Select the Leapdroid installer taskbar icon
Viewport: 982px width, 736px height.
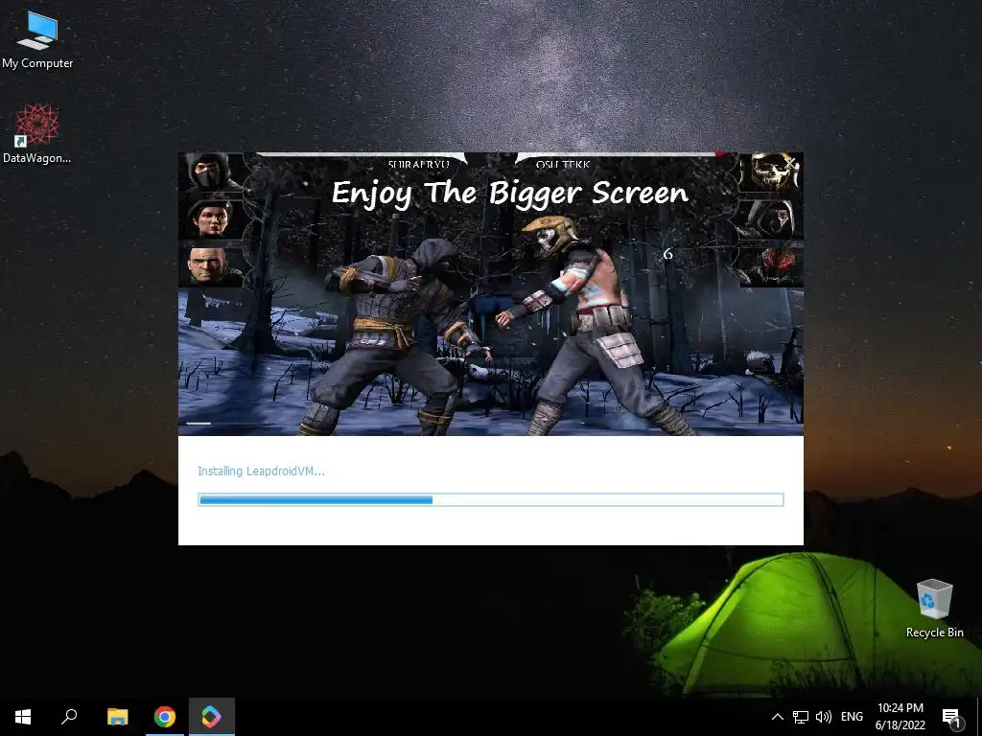(x=212, y=717)
